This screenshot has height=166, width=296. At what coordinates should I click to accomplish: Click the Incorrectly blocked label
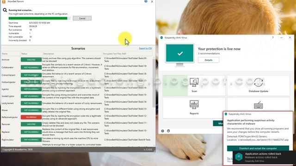point(18,40)
